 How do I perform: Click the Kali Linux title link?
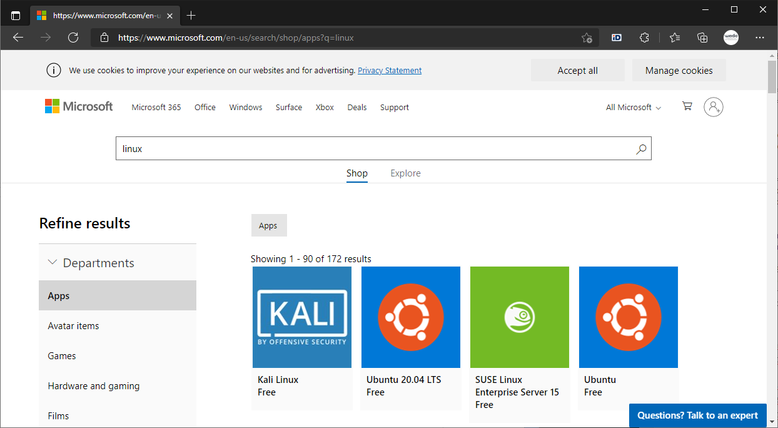(278, 379)
